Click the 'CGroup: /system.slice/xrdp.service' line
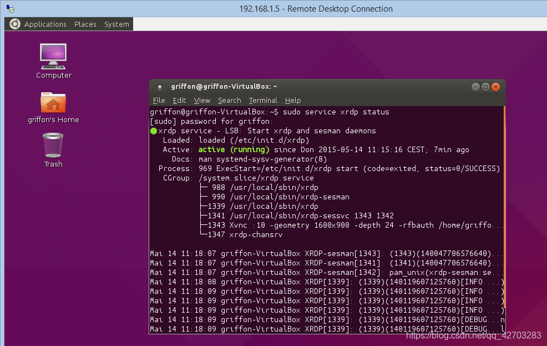Screen dimensions: 547x346 tap(238, 178)
